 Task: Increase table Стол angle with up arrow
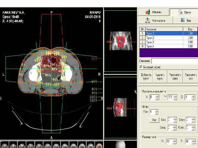[193, 119]
